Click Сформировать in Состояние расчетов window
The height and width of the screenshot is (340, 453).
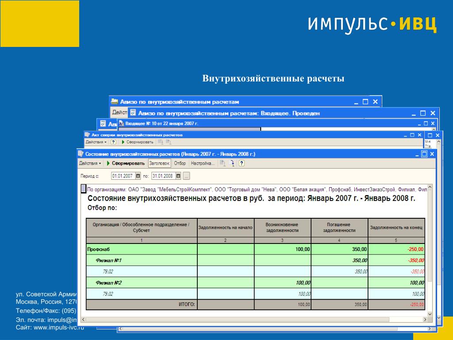click(x=125, y=163)
